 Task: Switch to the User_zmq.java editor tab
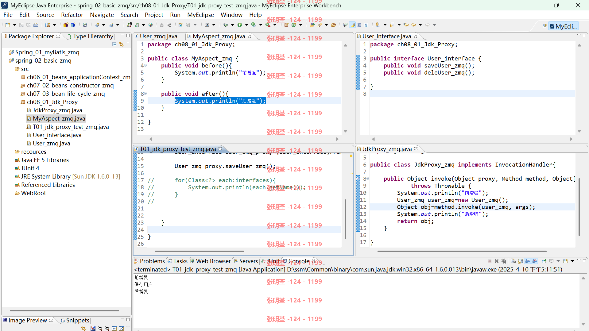(158, 36)
